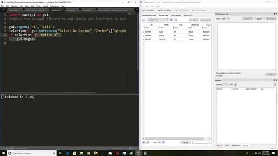Open the Table COMPANY dropdown

158,20
